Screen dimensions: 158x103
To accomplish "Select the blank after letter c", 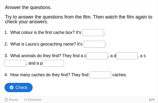I will (x=97, y=56).
